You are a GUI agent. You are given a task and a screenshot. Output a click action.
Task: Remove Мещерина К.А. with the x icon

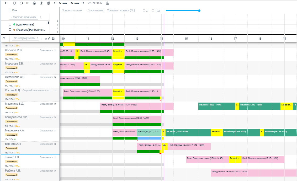pos(55,131)
